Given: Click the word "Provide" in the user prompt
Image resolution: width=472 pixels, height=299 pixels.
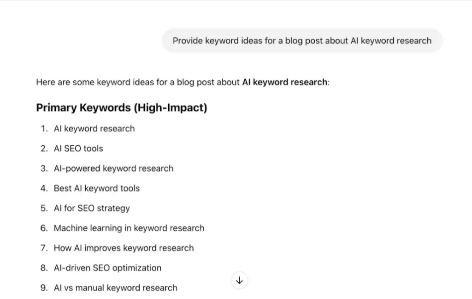Looking at the screenshot, I should (x=187, y=41).
